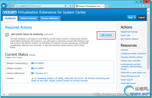The image size is (152, 98).
Task: Click the vertical scrollbar thumb
Action: click(148, 42)
